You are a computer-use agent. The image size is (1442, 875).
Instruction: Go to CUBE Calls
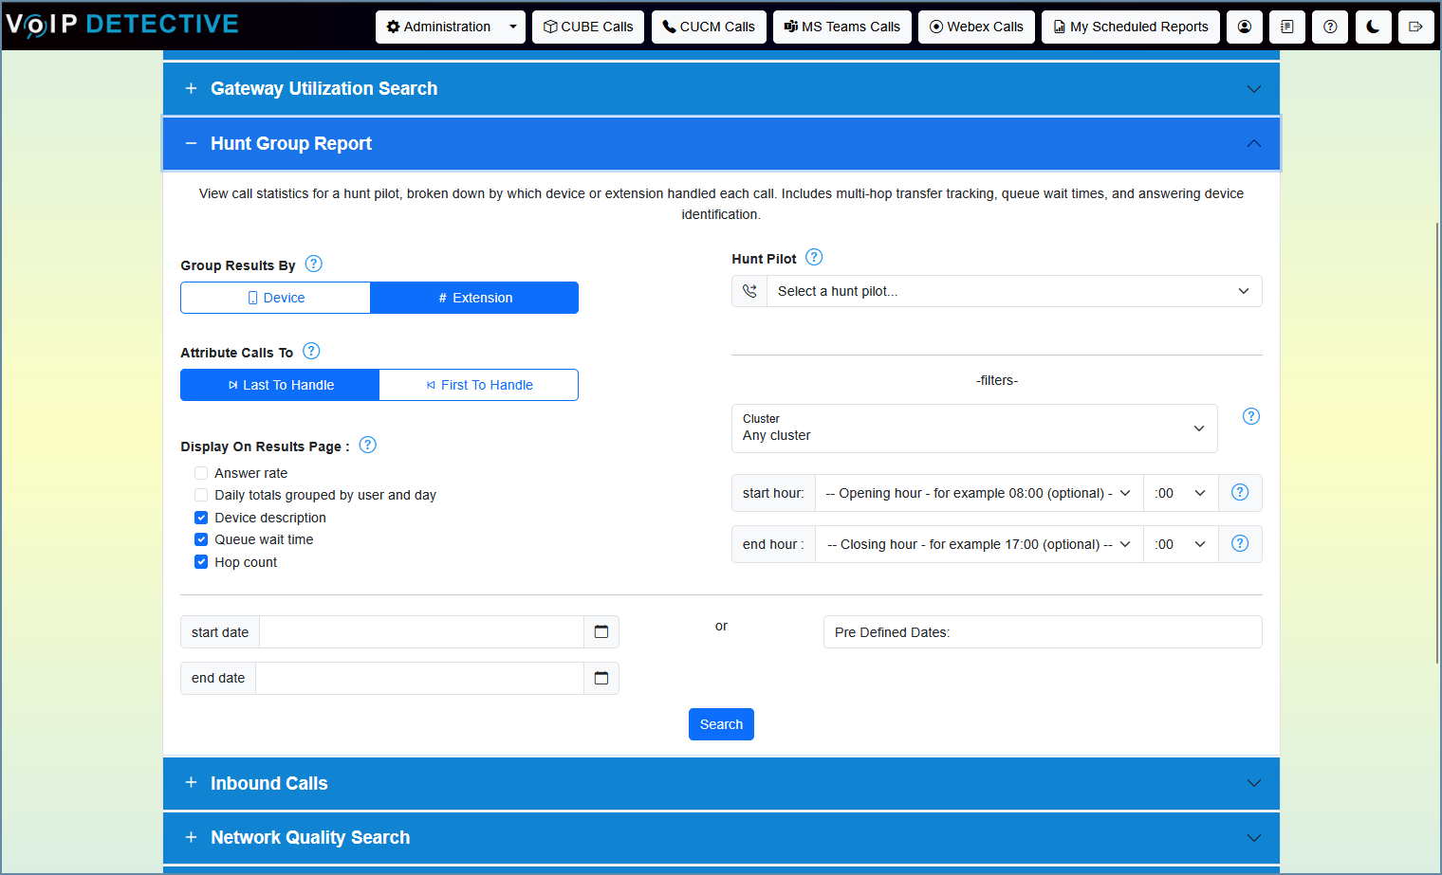(x=588, y=27)
